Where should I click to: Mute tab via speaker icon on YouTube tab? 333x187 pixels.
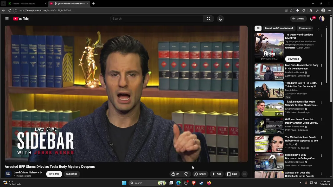(x=55, y=4)
